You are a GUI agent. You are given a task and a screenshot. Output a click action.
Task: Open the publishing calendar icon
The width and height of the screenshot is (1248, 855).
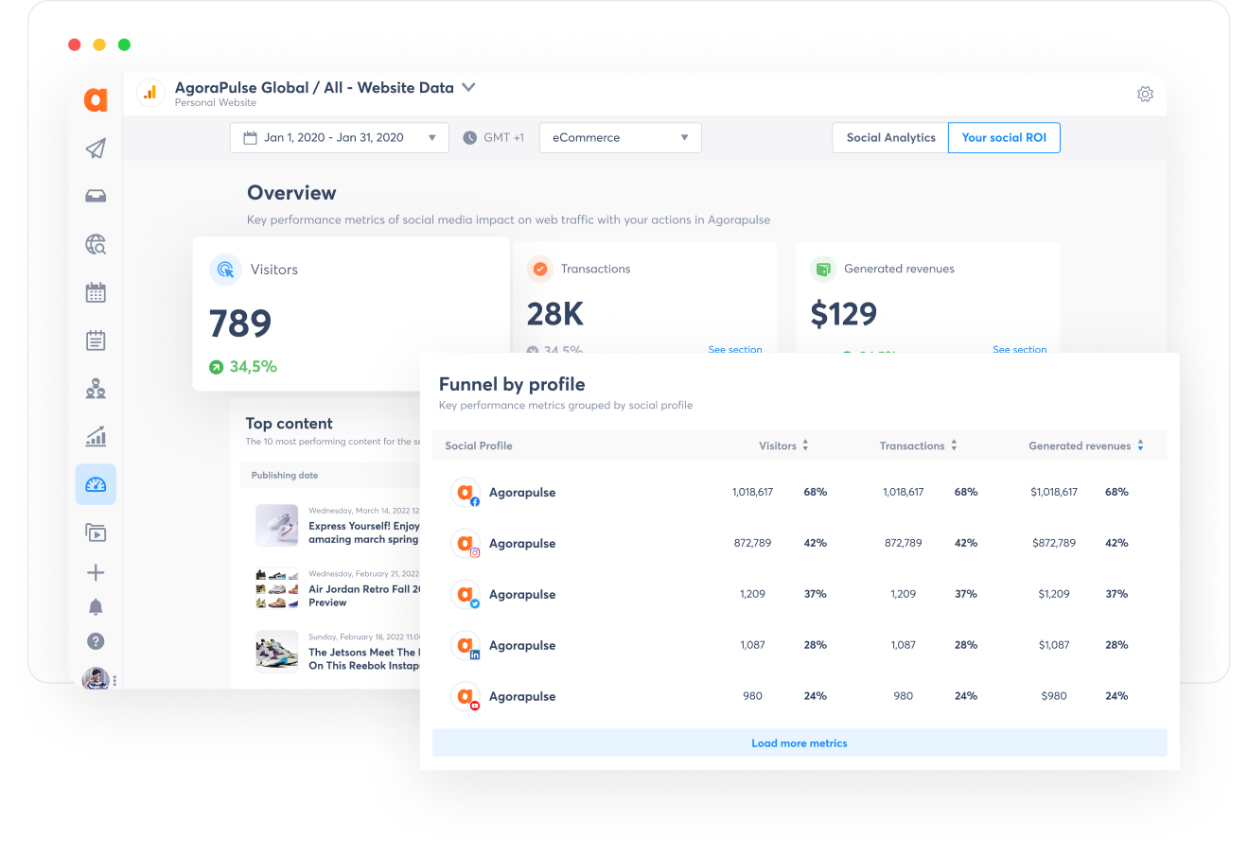pyautogui.click(x=96, y=293)
